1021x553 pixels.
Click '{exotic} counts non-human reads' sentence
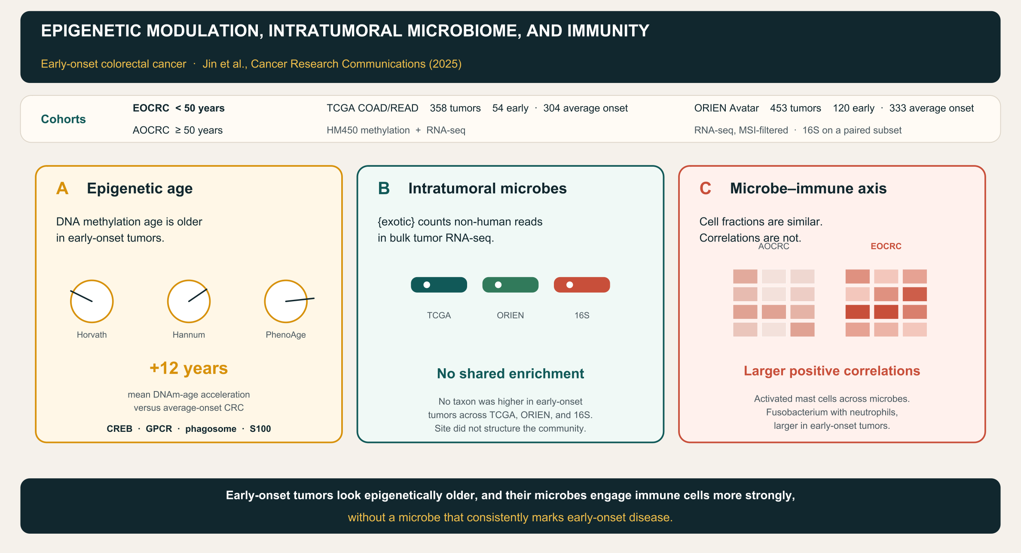[460, 222]
